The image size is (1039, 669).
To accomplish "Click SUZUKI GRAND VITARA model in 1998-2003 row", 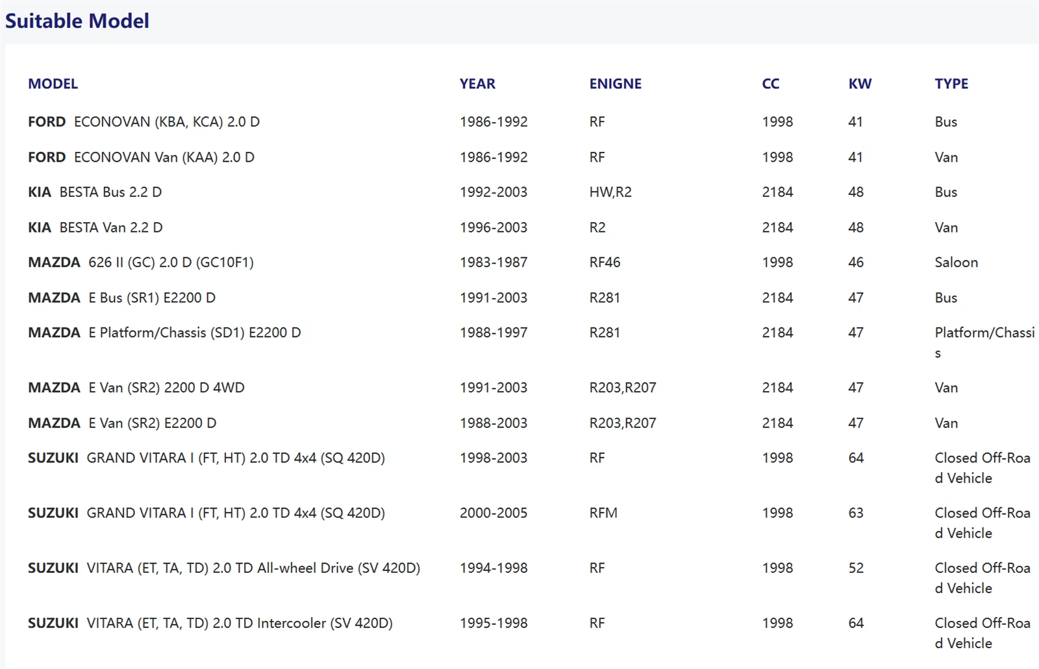I will tap(207, 458).
